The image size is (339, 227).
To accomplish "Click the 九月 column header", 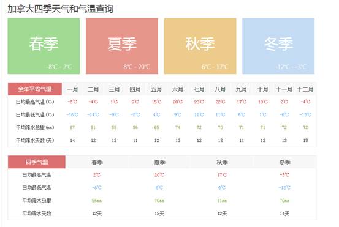I will point(242,89).
